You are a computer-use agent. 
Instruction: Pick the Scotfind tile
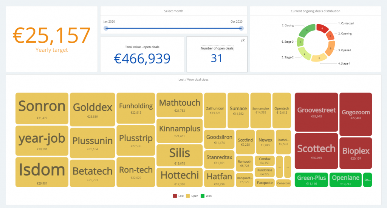click(245, 142)
